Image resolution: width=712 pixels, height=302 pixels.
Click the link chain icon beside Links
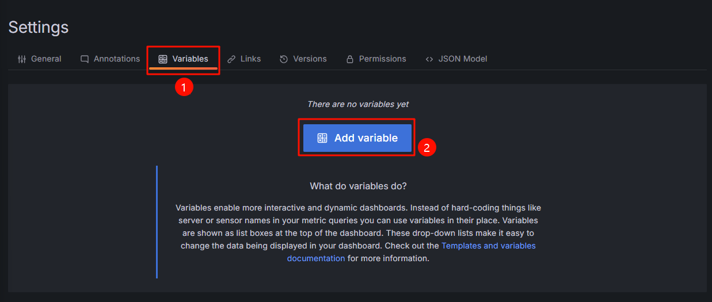coord(231,59)
